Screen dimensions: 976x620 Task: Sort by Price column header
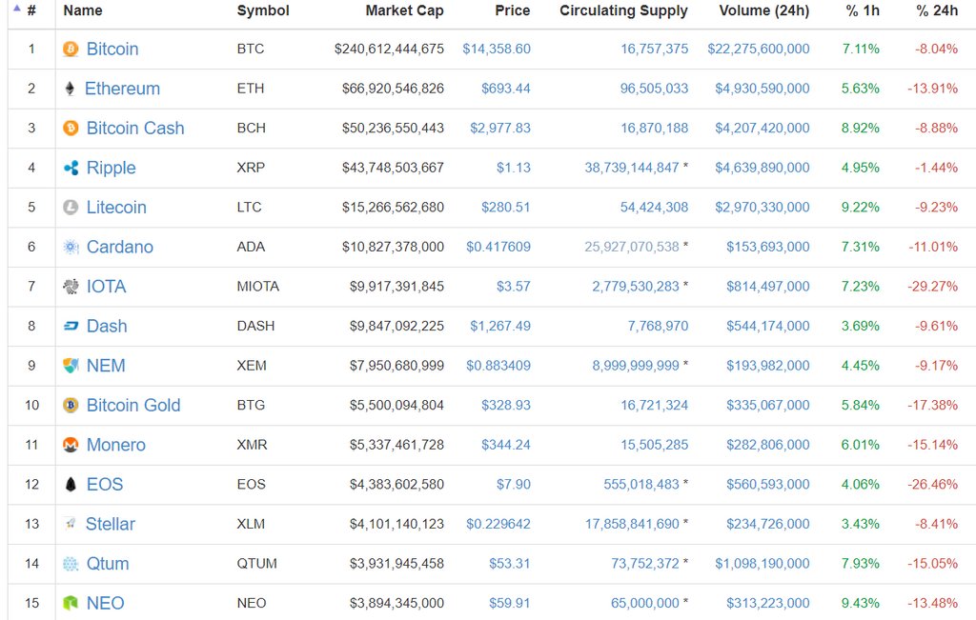[513, 10]
